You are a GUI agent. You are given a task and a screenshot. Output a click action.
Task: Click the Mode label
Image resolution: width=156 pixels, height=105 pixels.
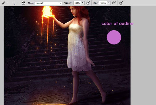pos(31,3)
